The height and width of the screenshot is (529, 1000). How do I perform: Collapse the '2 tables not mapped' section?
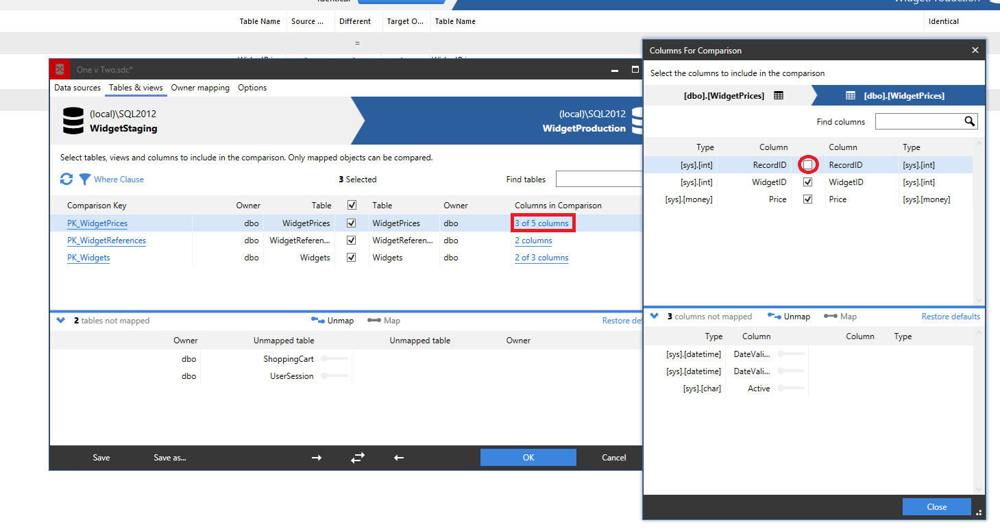coord(60,319)
